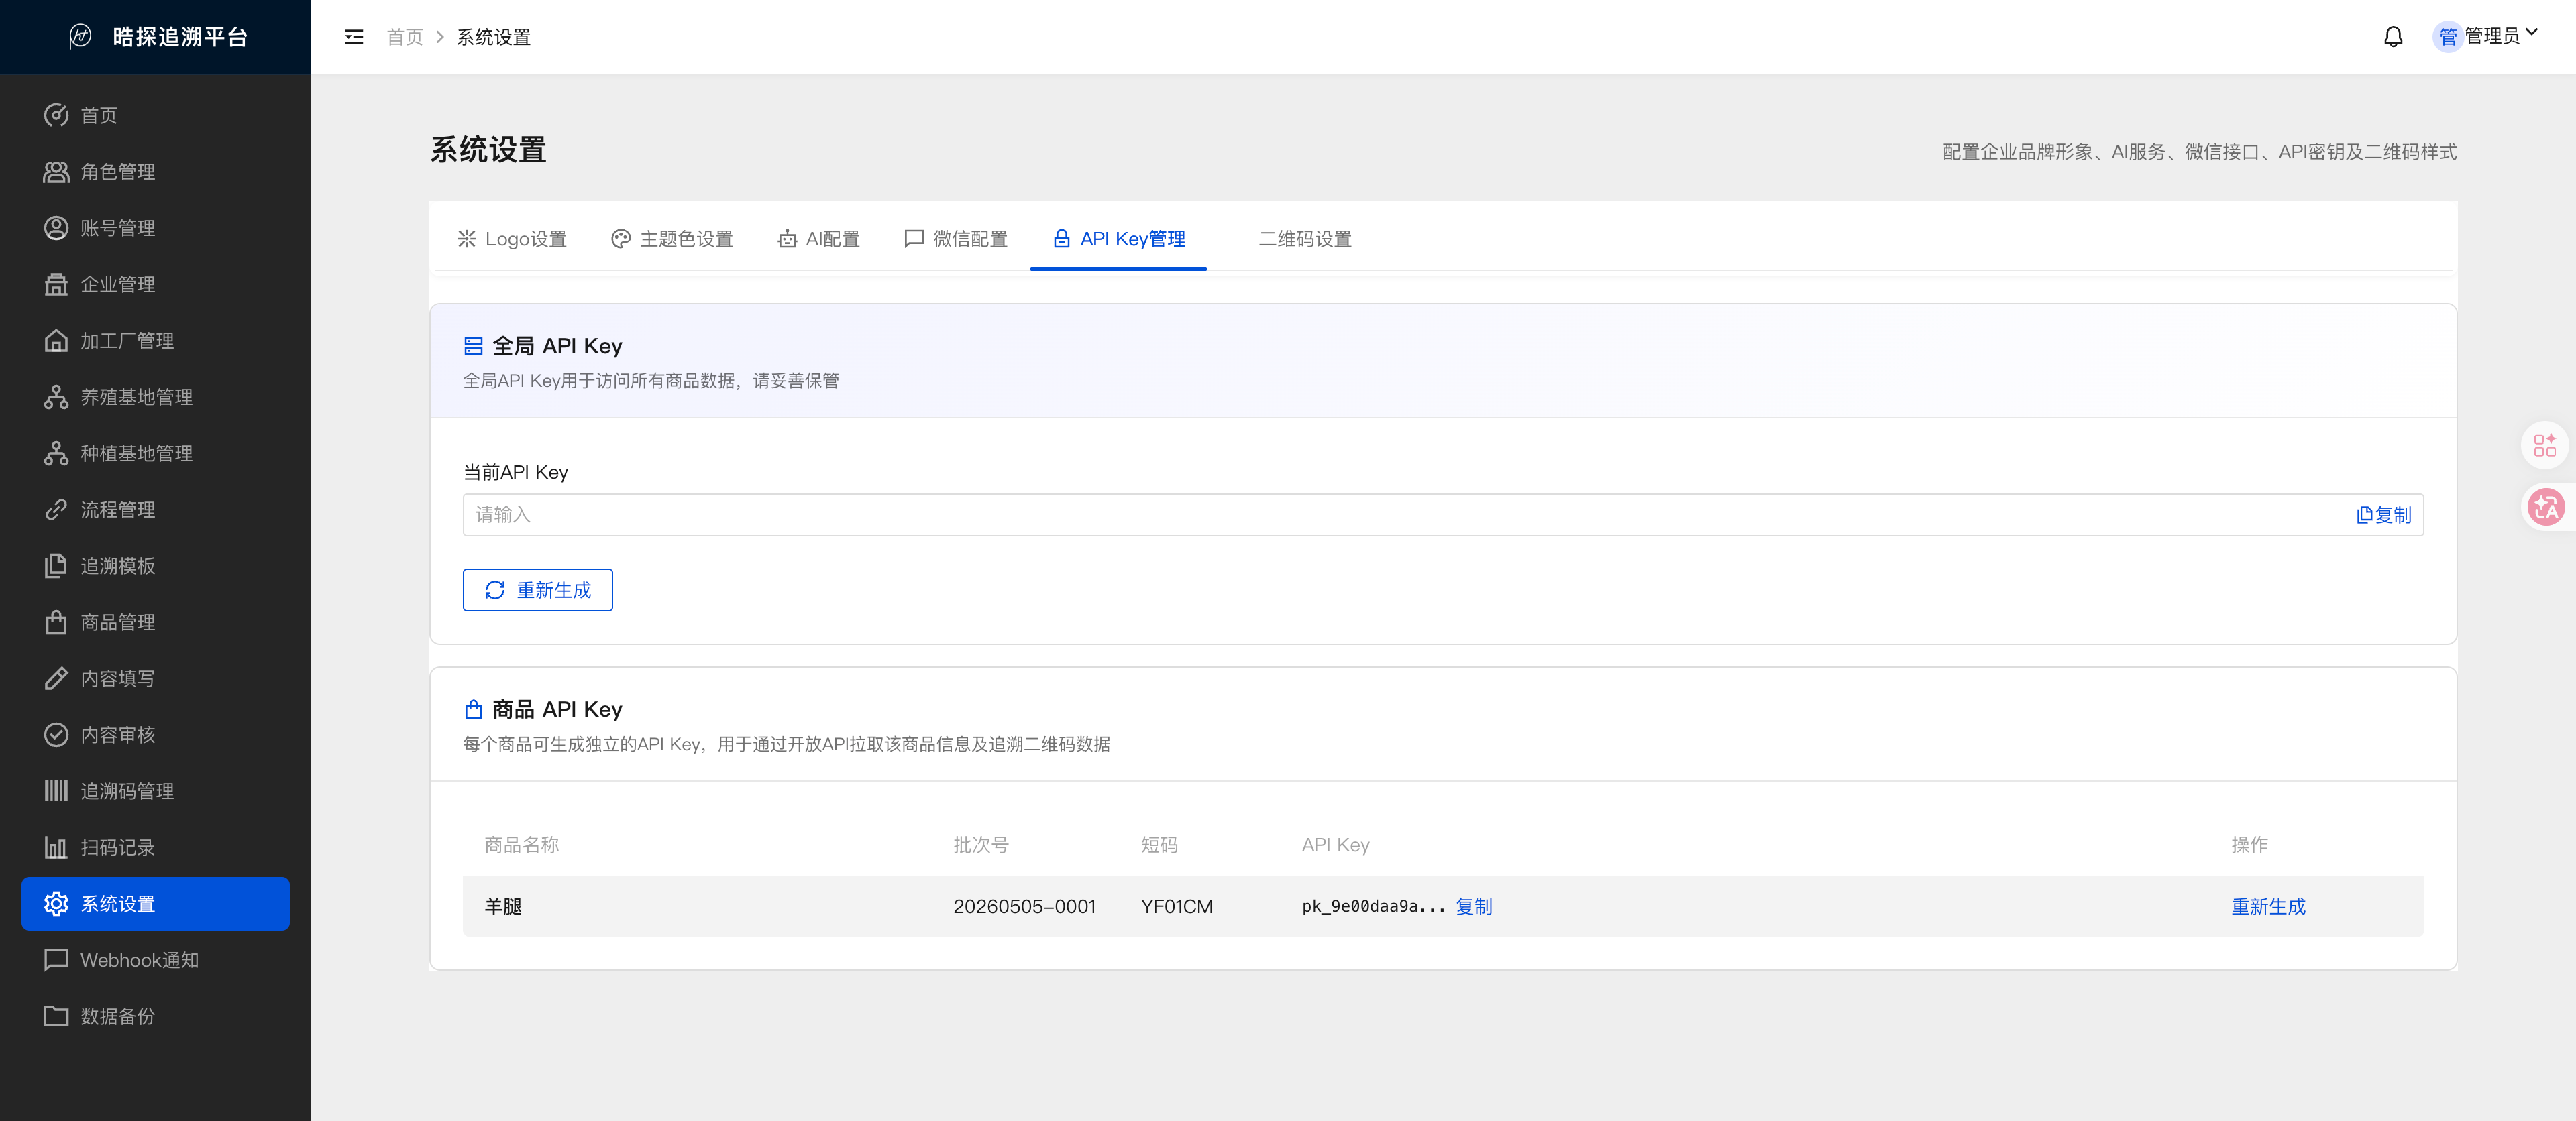Open 企业管理 in the sidebar
Screen dimensions: 2576x1121
point(155,285)
